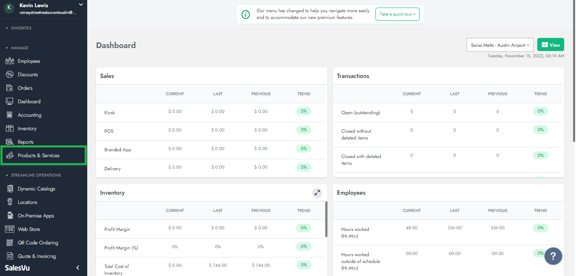Go to Reports in the sidebar
The height and width of the screenshot is (276, 576).
[25, 142]
